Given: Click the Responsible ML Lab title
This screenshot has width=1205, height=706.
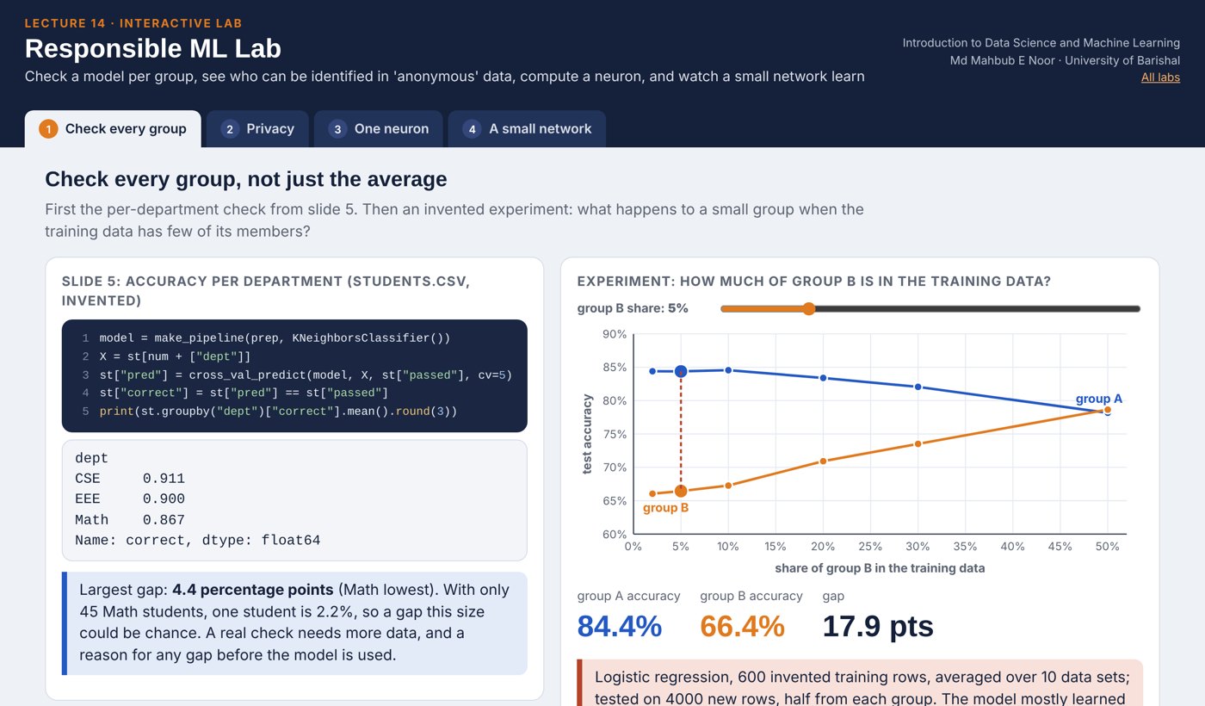Looking at the screenshot, I should pos(153,48).
